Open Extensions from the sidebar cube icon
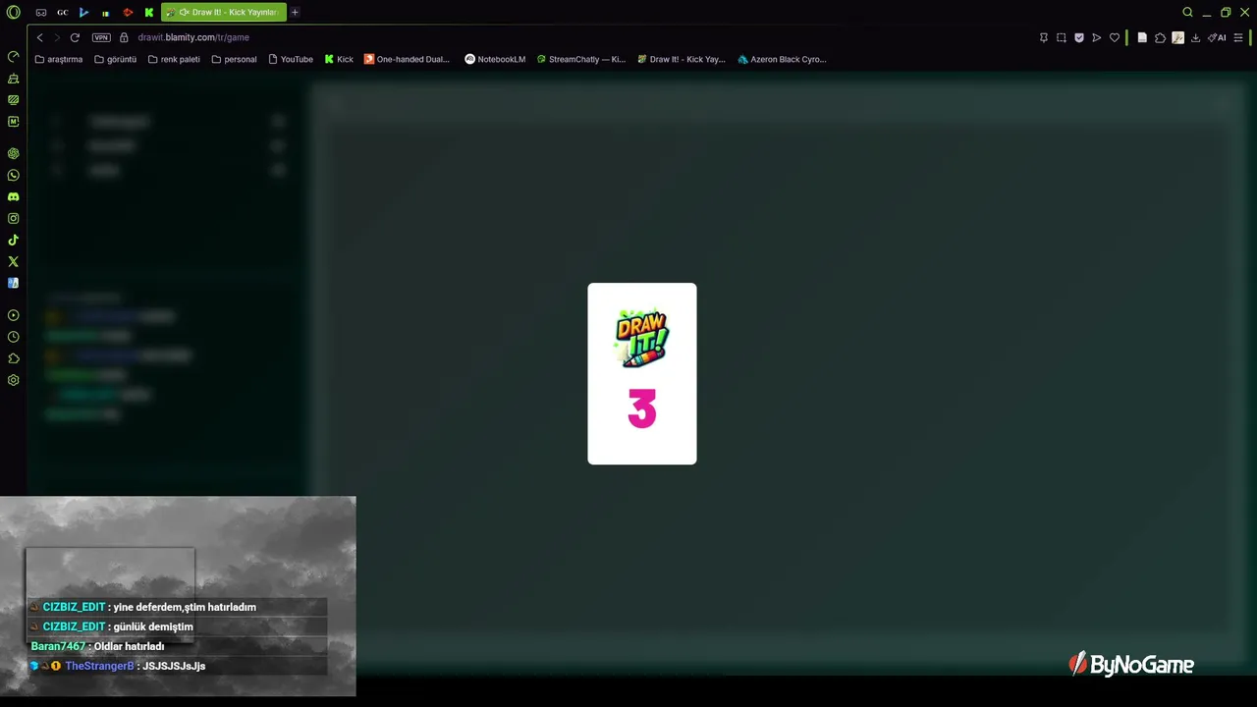The height and width of the screenshot is (707, 1257). pyautogui.click(x=14, y=358)
